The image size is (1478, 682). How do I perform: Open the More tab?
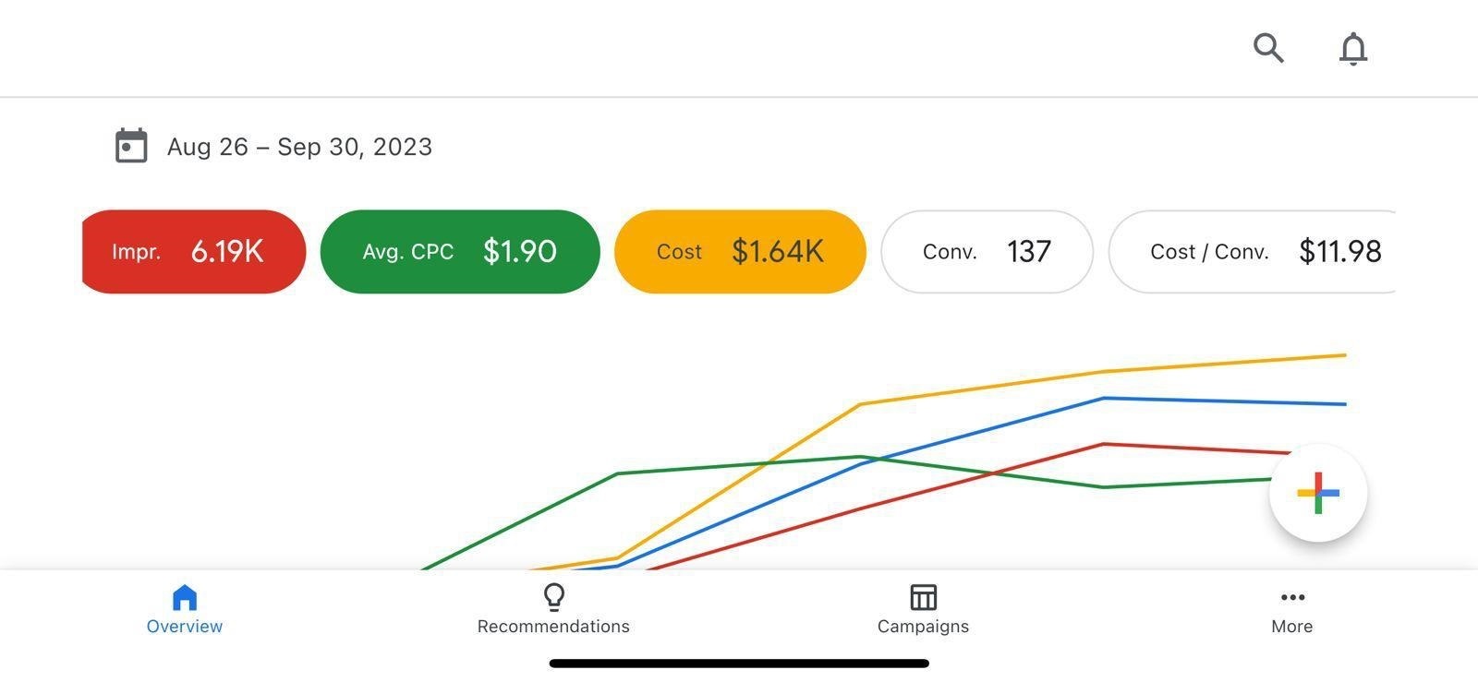pyautogui.click(x=1292, y=609)
